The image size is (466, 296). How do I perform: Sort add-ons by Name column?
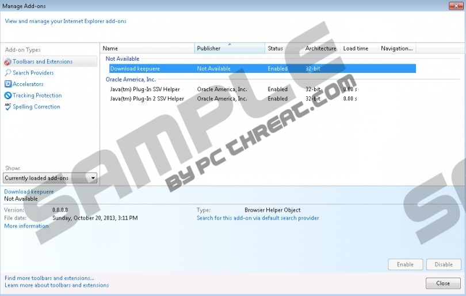point(148,49)
